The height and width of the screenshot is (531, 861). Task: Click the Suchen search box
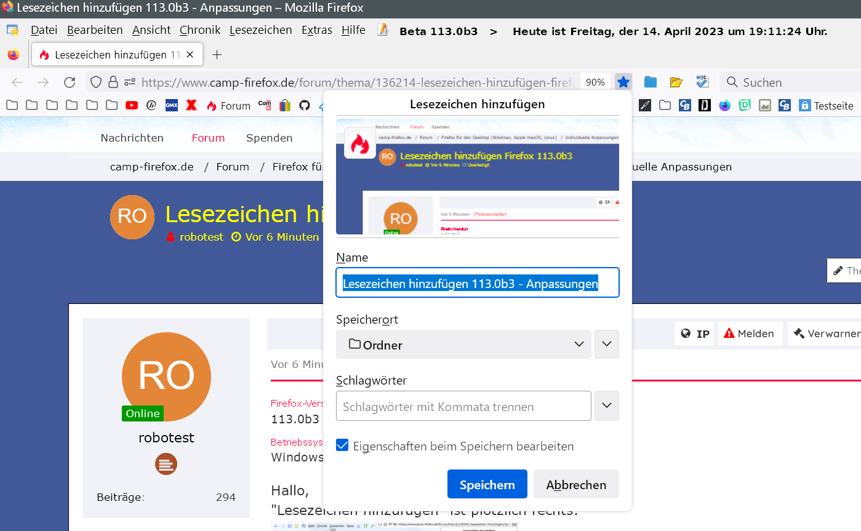[790, 82]
